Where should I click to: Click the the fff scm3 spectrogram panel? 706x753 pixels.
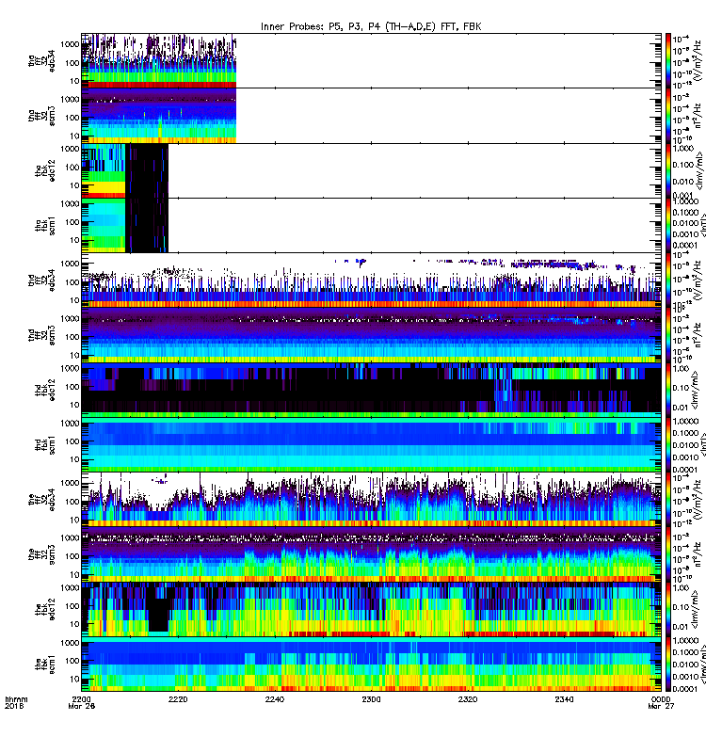[x=371, y=554]
